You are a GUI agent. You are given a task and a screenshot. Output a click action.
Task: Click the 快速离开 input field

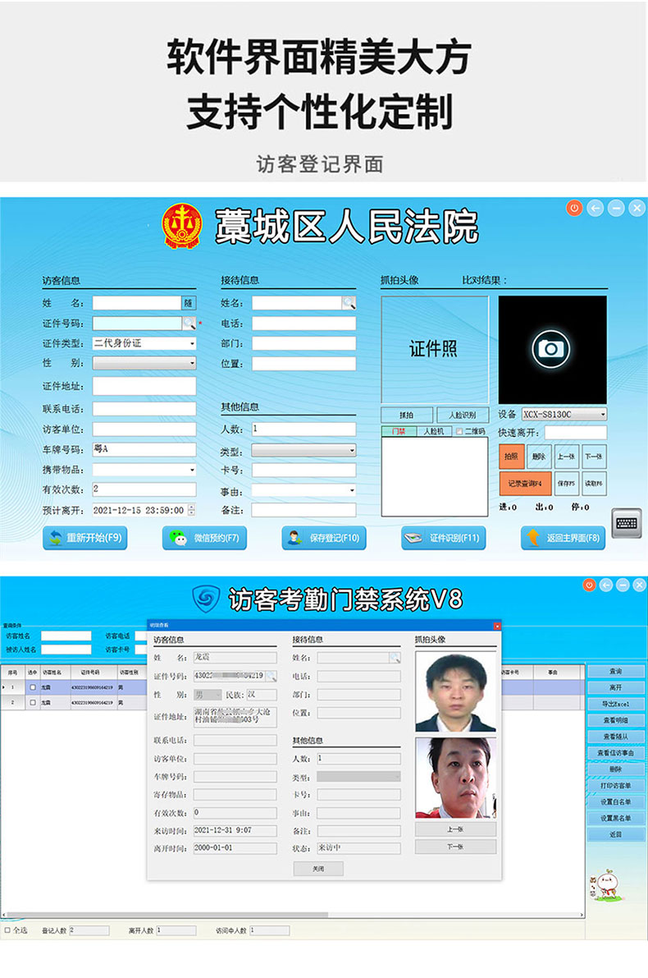click(x=575, y=433)
